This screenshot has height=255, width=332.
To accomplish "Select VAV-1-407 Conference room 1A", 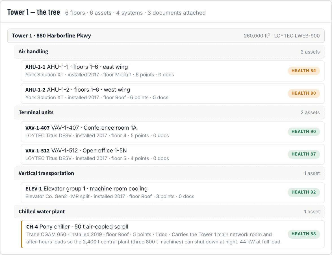I will (x=173, y=132).
